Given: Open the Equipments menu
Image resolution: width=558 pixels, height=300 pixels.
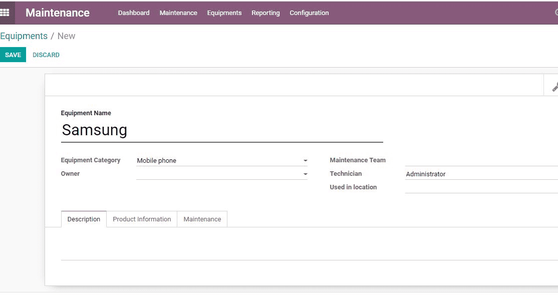Looking at the screenshot, I should 224,13.
